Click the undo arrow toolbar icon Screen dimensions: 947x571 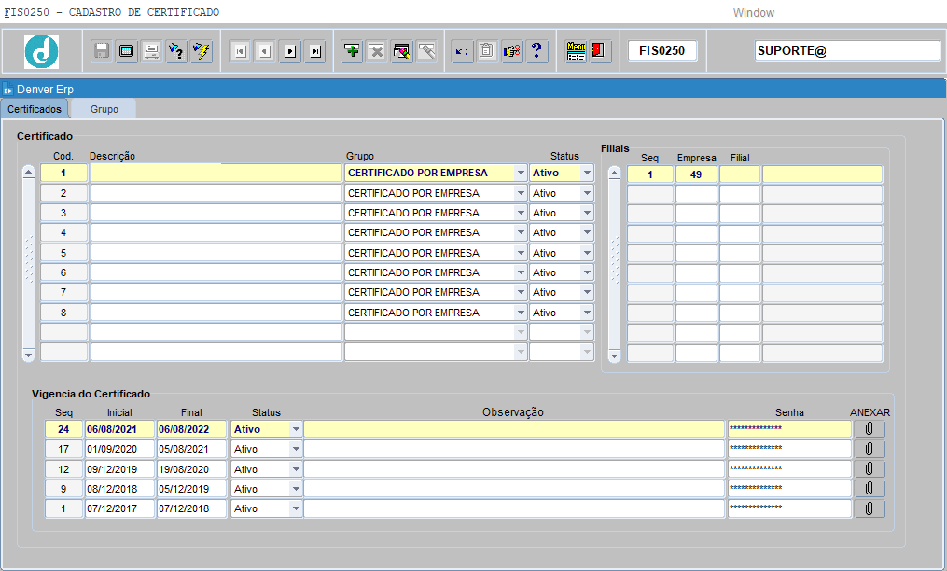click(462, 51)
